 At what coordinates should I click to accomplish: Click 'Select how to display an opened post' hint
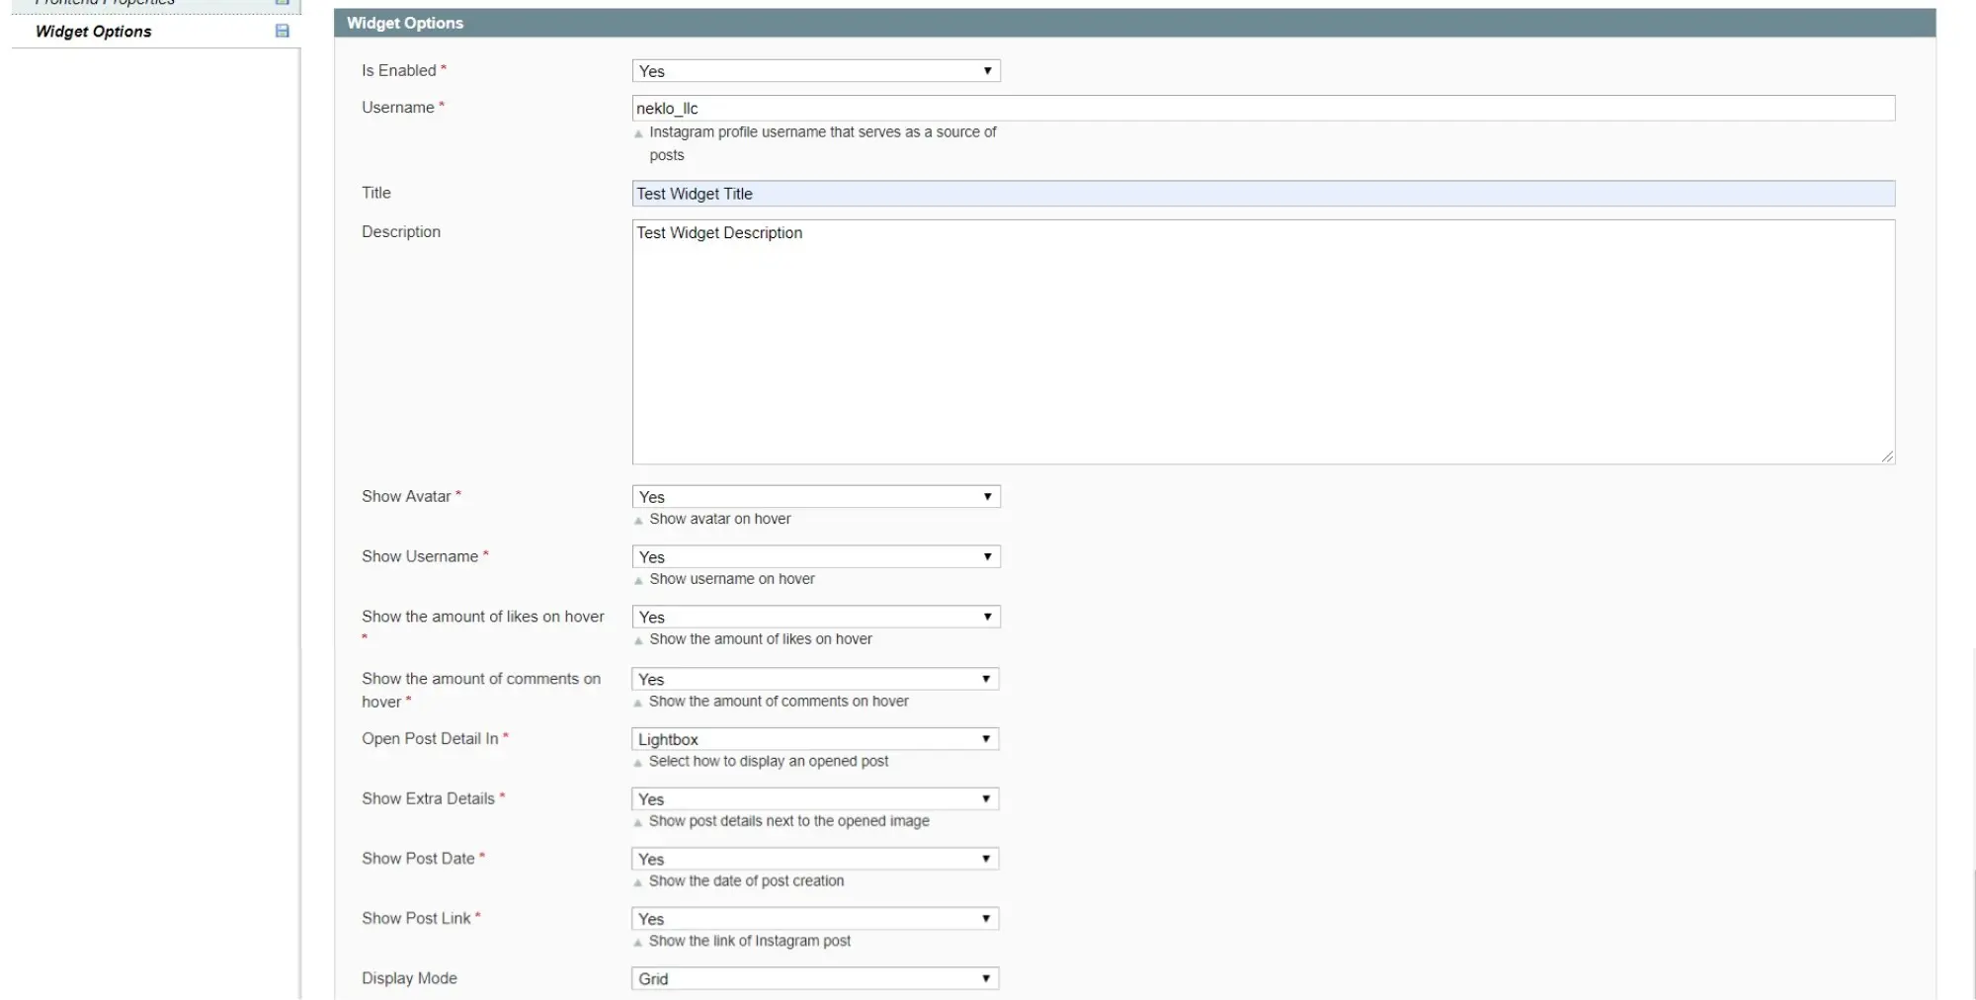point(769,762)
